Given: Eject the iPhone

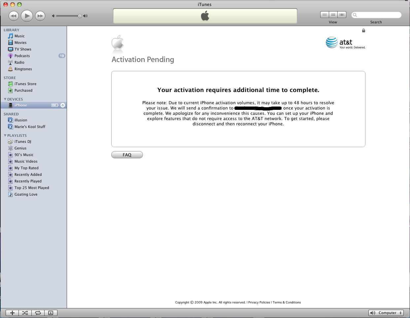Looking at the screenshot, I should 63,105.
